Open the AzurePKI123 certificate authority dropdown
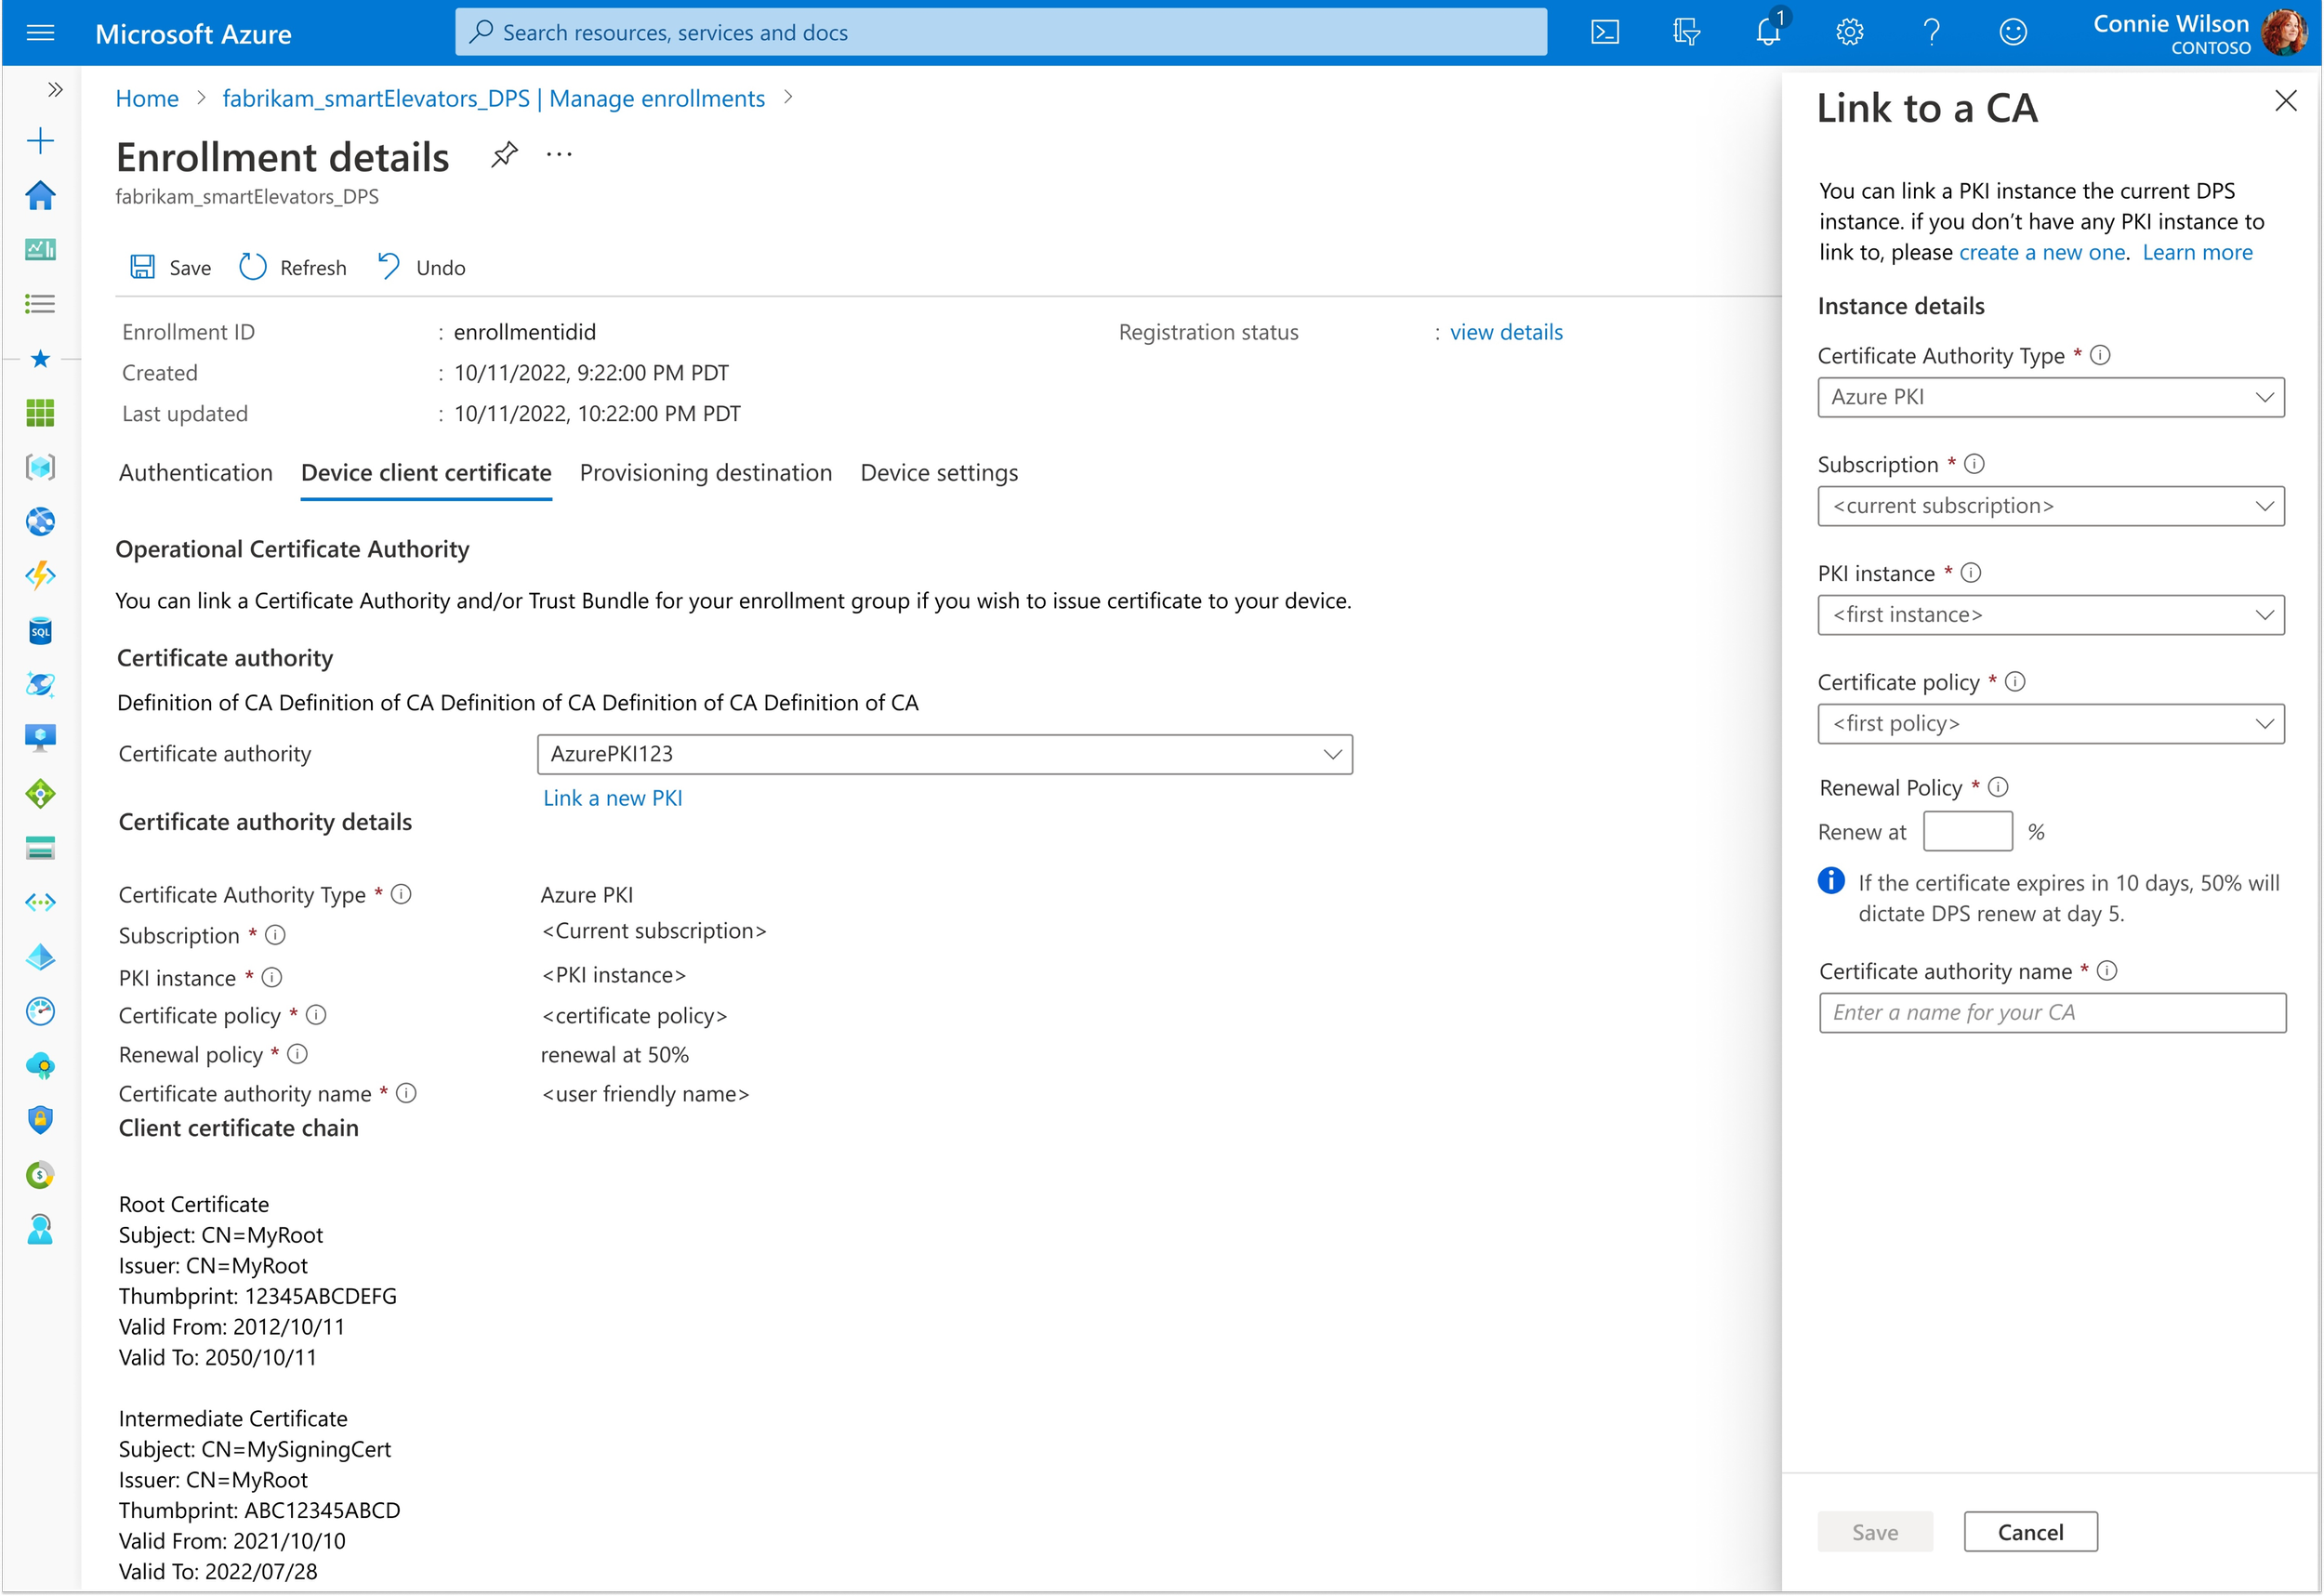Screen dimensions: 2324x1596 (944, 754)
